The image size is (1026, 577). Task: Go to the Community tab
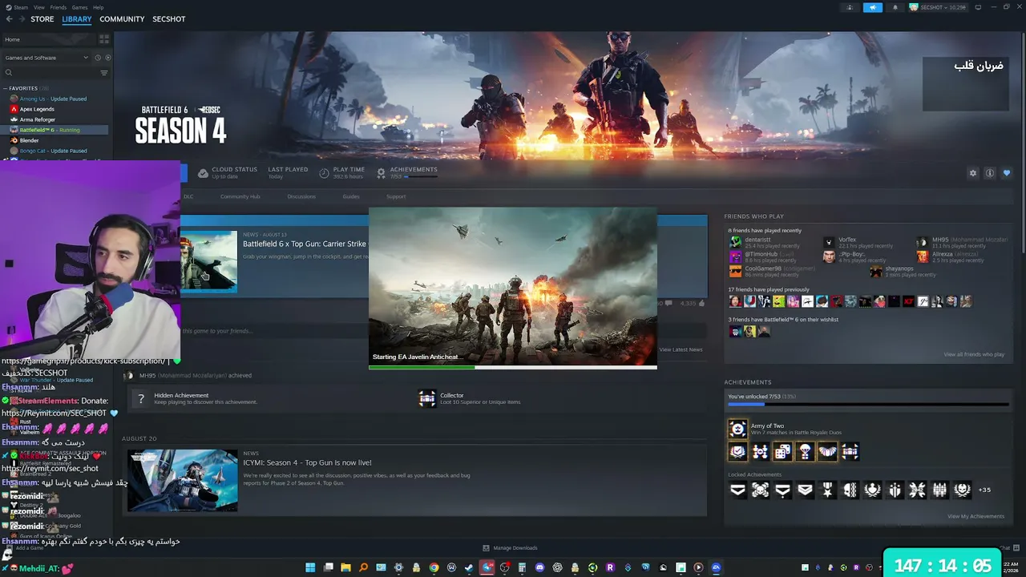(122, 19)
